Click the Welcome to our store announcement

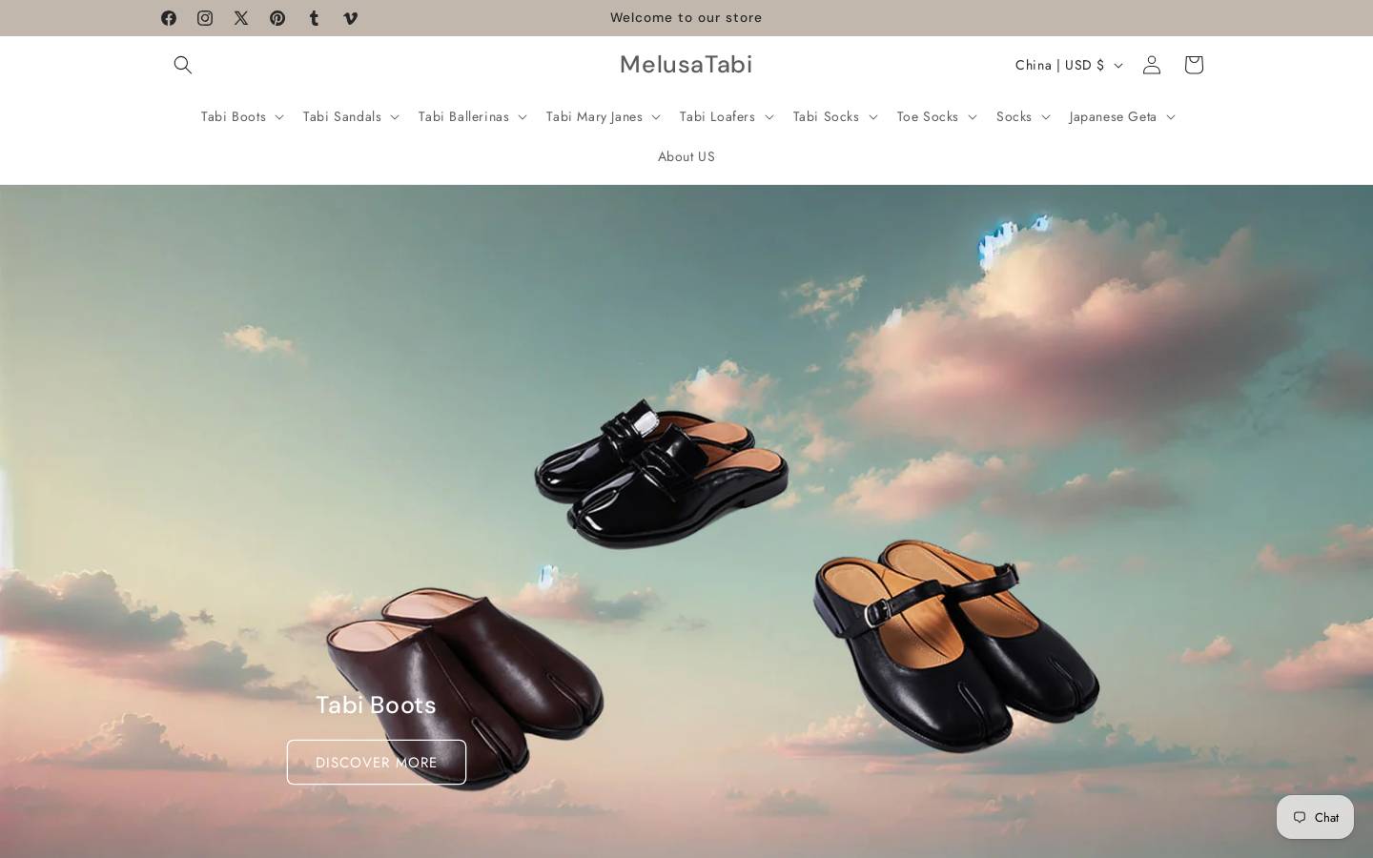(686, 17)
